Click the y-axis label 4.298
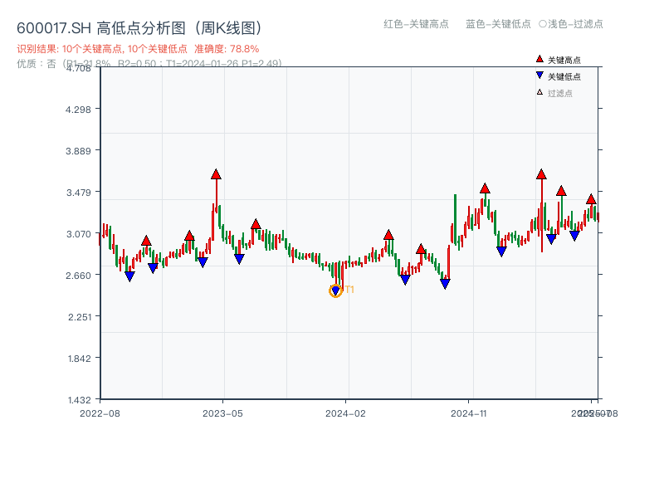The image size is (664, 498). coord(78,110)
